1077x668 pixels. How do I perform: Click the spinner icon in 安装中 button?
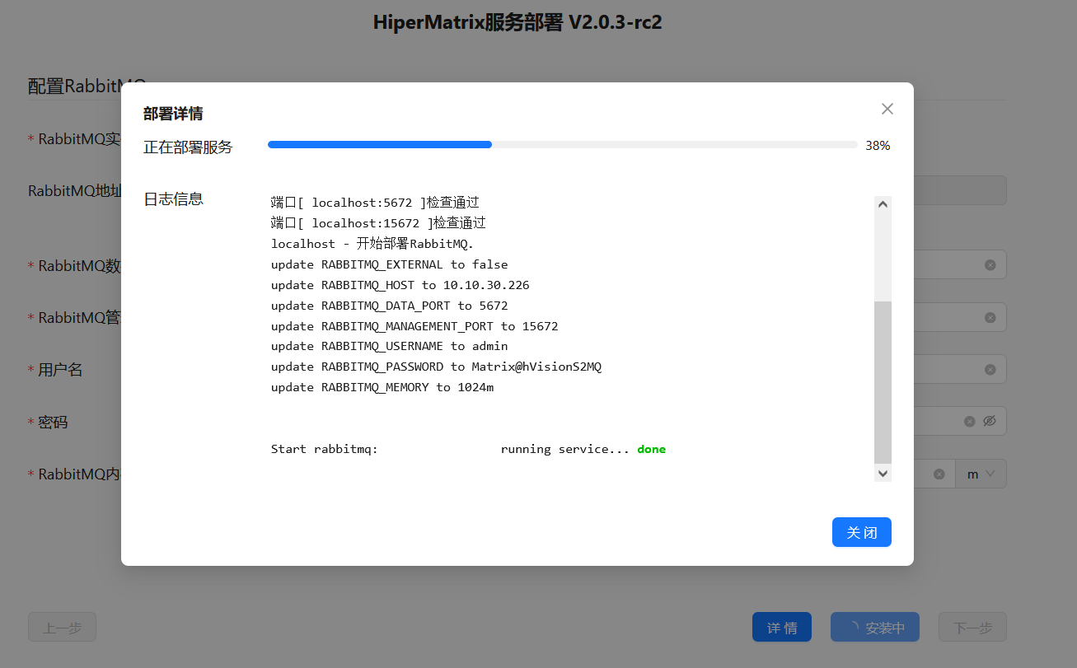(853, 627)
